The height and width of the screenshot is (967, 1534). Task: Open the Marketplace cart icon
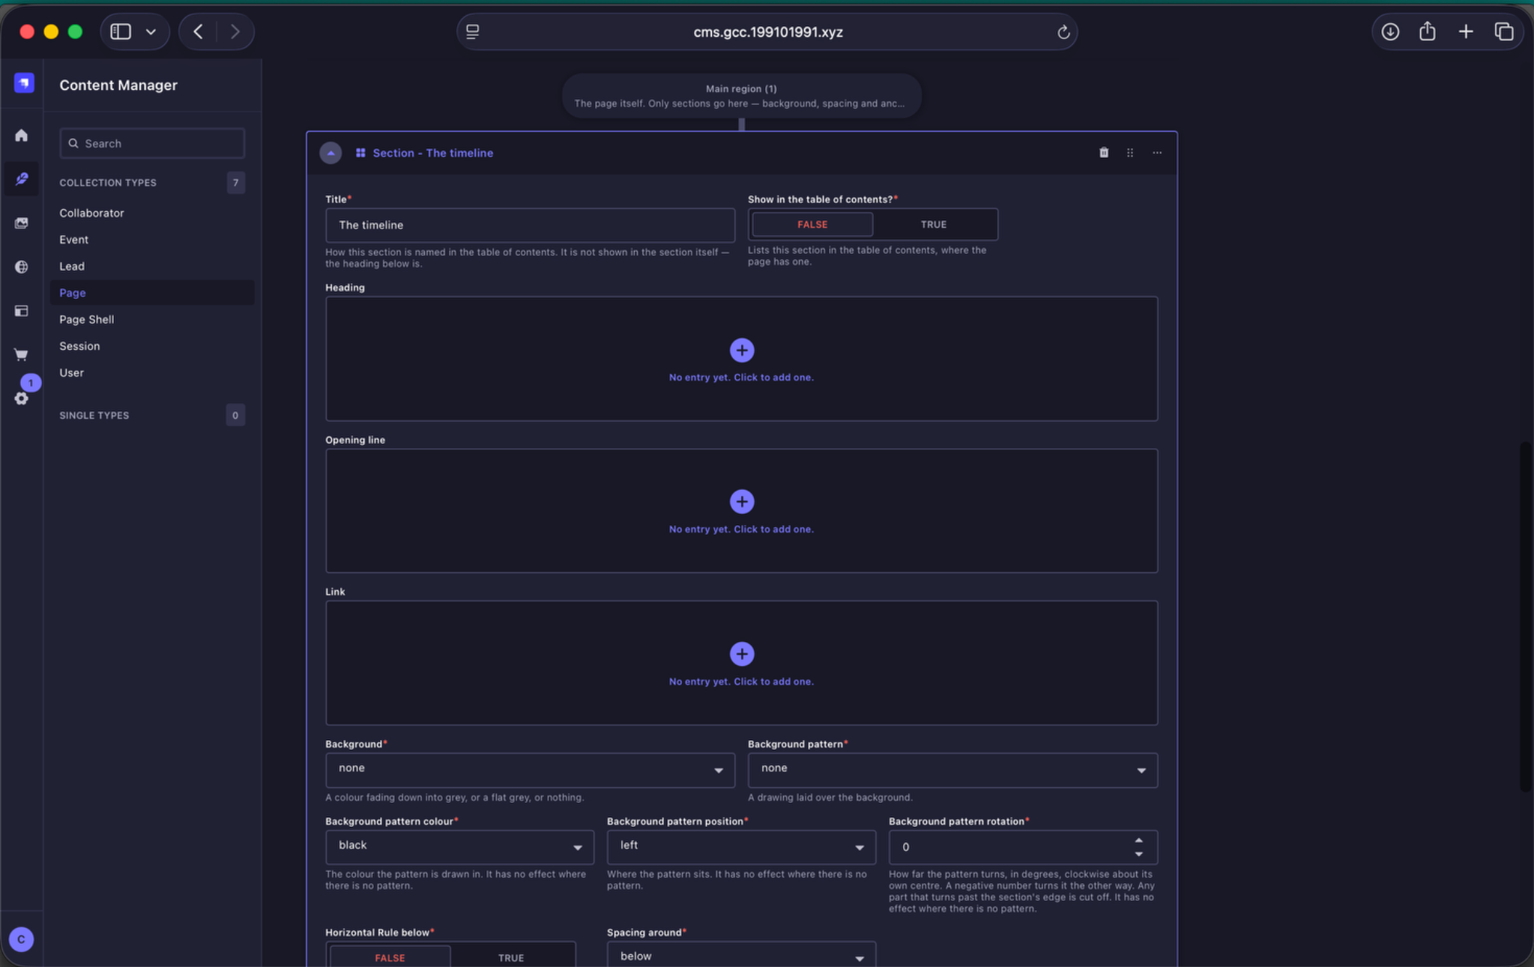click(x=22, y=354)
